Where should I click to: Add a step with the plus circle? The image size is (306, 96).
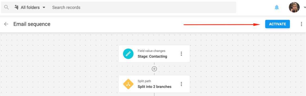pyautogui.click(x=154, y=69)
